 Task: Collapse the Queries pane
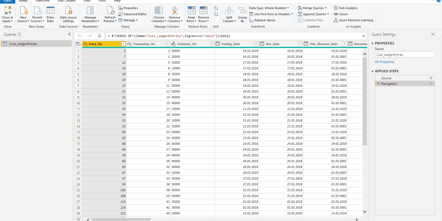[x=69, y=34]
